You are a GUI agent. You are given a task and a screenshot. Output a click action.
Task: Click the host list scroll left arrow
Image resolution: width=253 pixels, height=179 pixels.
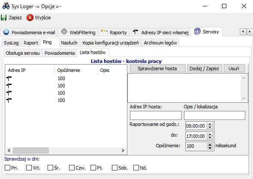(9, 150)
